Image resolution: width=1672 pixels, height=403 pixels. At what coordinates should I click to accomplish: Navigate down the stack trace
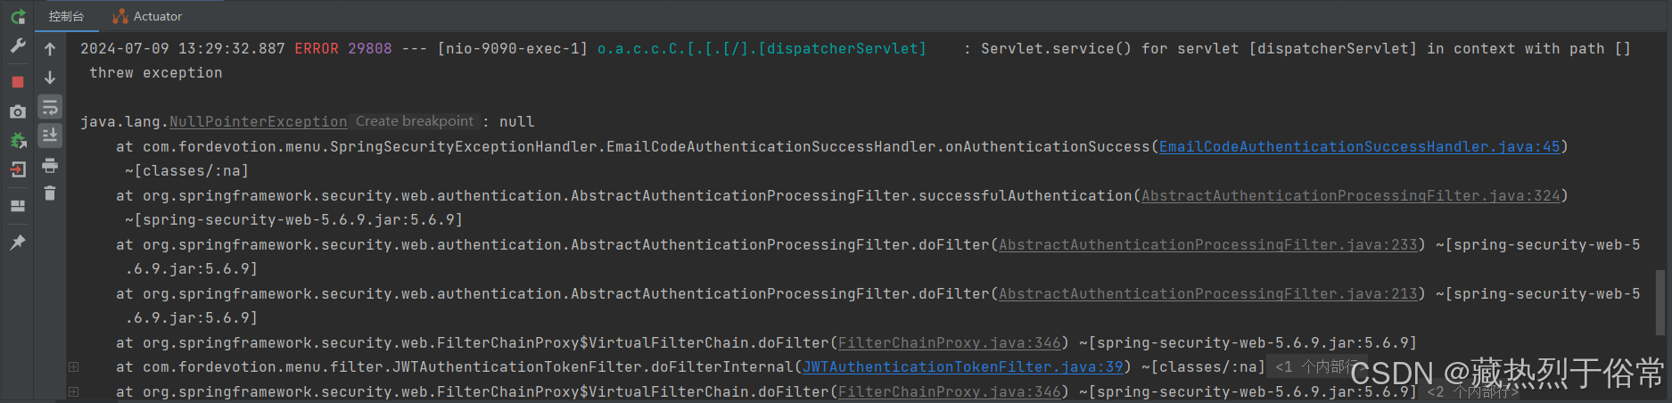coord(50,78)
